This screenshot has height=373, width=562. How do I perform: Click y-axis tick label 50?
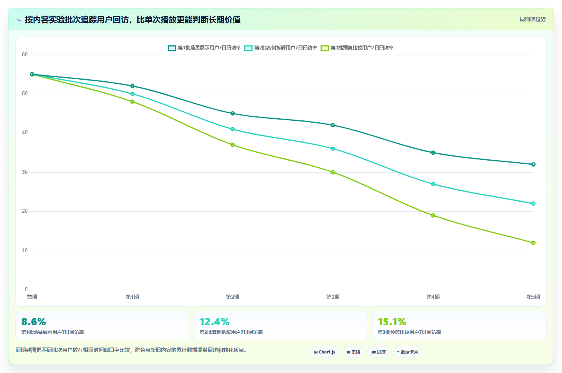pyautogui.click(x=25, y=94)
